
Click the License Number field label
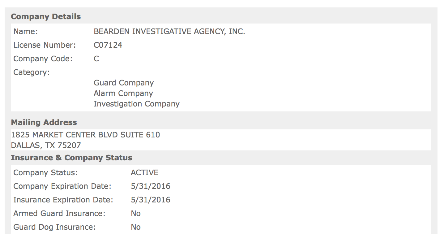45,45
